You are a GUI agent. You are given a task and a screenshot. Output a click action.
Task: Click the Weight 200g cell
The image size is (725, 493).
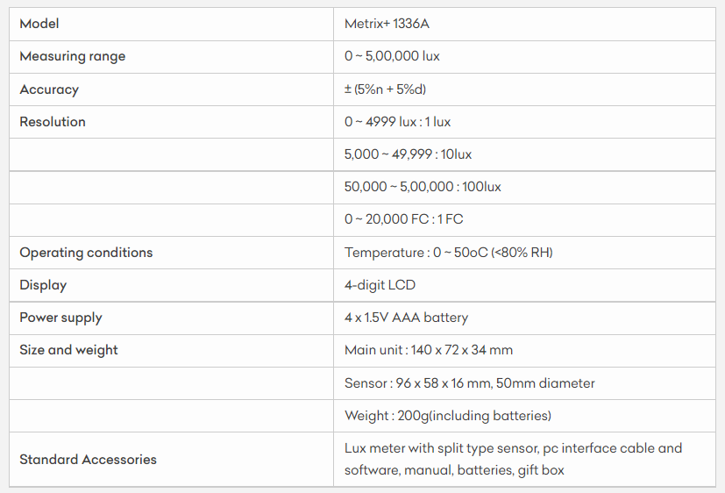(x=447, y=416)
